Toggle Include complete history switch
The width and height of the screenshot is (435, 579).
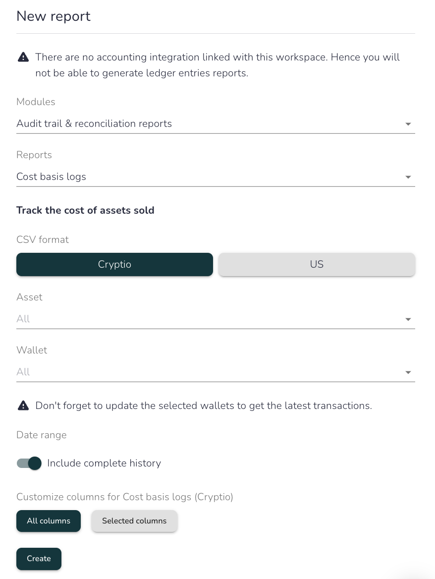click(29, 463)
